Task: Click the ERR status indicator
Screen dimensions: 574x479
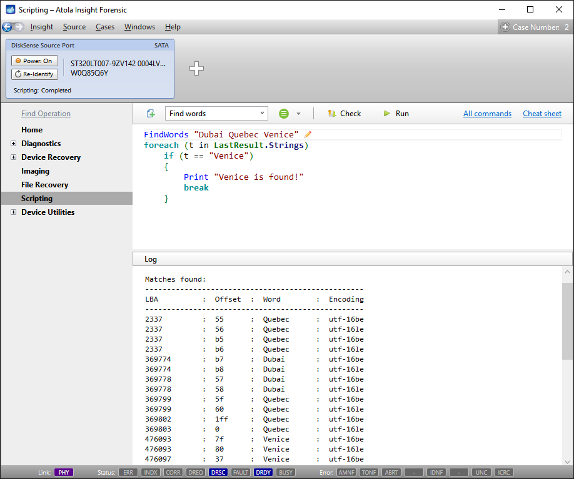Action: (128, 472)
